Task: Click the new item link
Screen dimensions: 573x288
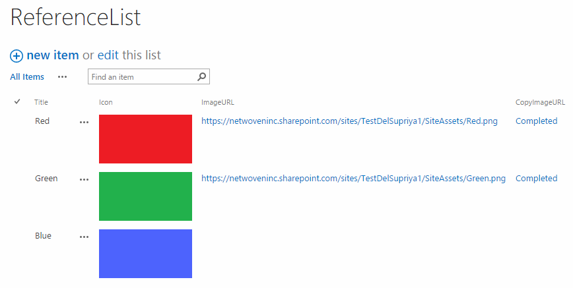Action: (x=53, y=55)
